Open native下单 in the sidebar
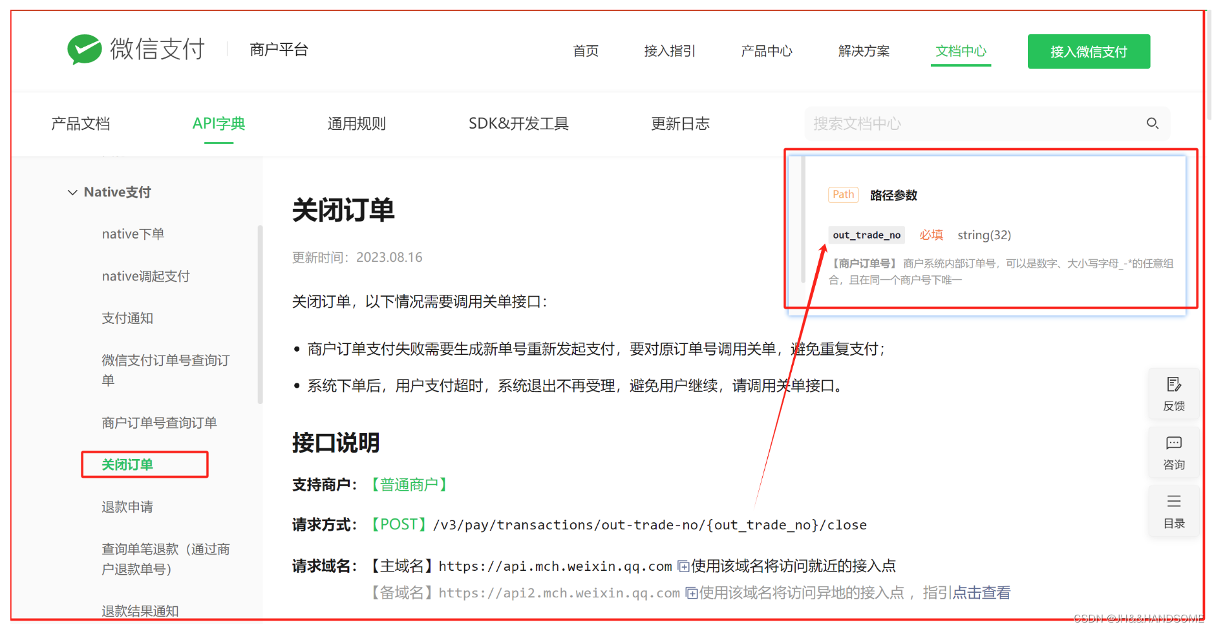The image size is (1214, 629). 133,234
